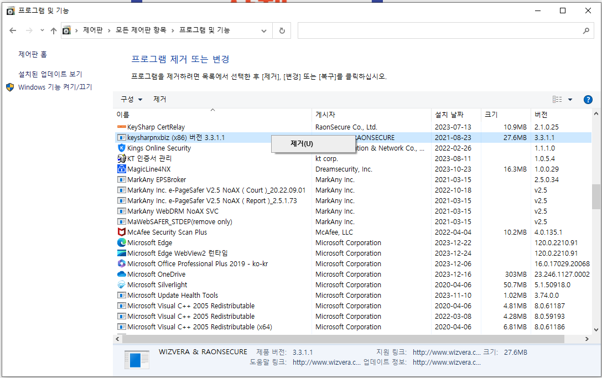Open Help via the question mark icon
This screenshot has width=602, height=378.
pos(588,100)
